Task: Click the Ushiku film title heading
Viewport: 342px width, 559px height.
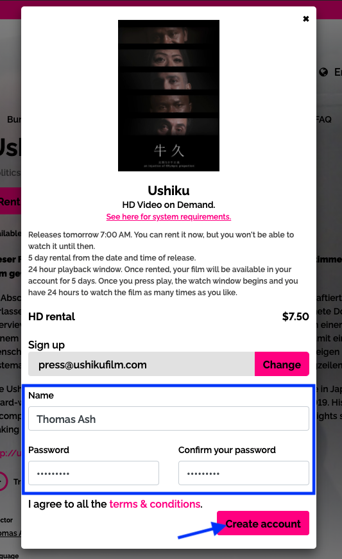Action: click(169, 191)
